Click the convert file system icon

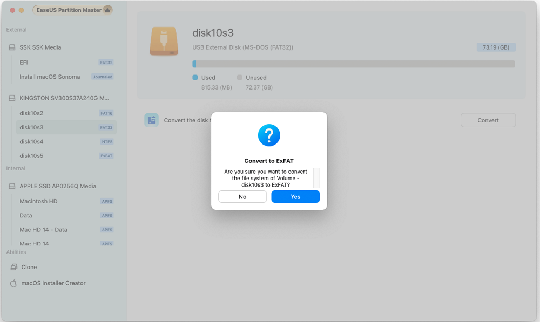click(152, 120)
